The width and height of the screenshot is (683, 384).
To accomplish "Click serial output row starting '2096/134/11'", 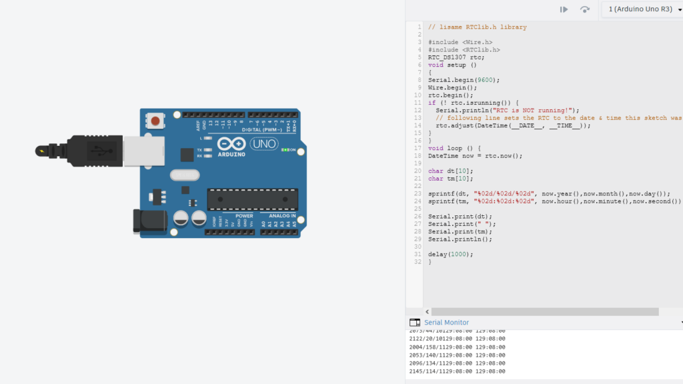I will pyautogui.click(x=457, y=363).
